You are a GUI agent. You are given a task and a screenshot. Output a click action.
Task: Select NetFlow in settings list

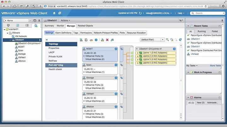[61, 61]
